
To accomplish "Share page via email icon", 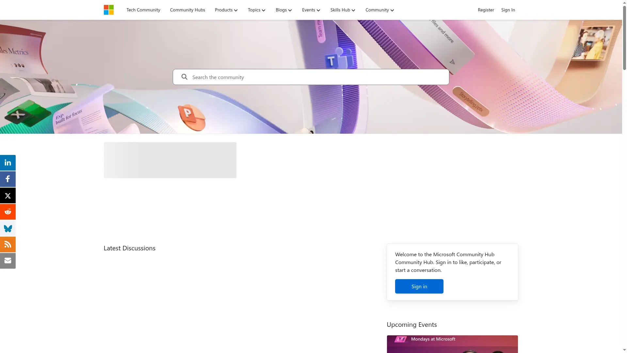I will [8, 261].
